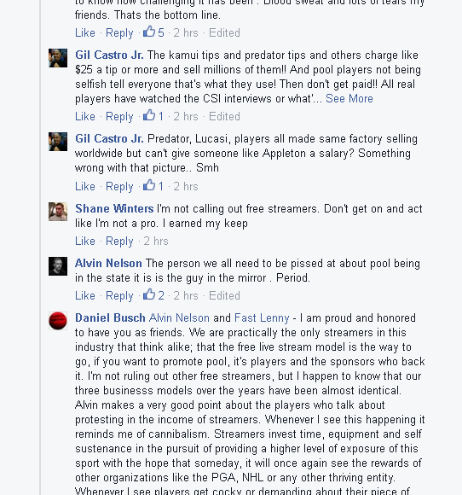Open Daniel Busch's profile name link
Screen dimensions: 462x495
click(110, 317)
